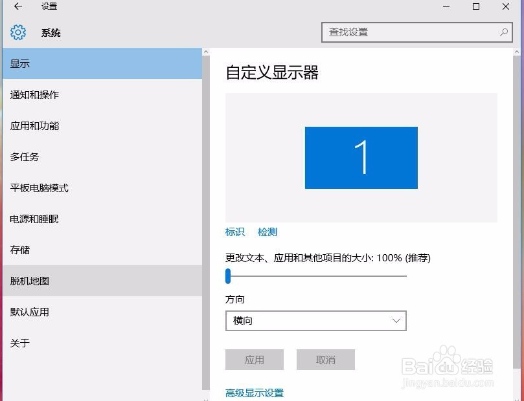Click the search magnifier icon
Viewport: 524px width, 401px height.
point(503,31)
